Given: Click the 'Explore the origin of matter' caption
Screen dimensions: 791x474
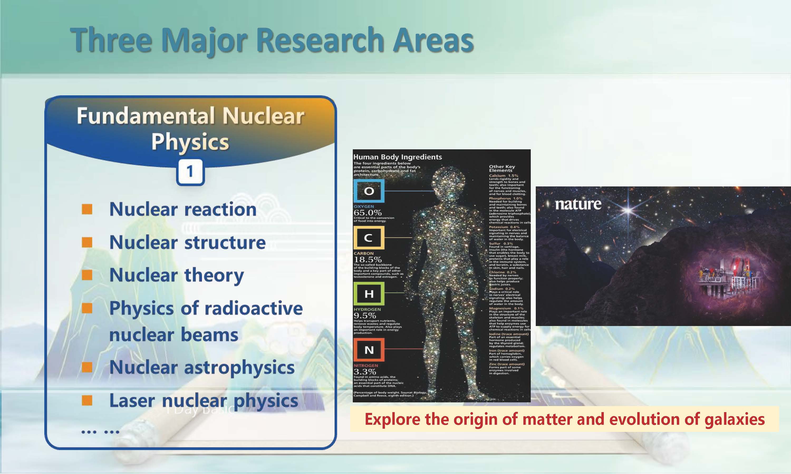Looking at the screenshot, I should pyautogui.click(x=565, y=419).
